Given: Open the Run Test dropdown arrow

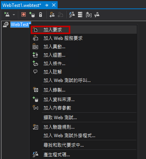Looking at the screenshot, I should coord(14,15).
